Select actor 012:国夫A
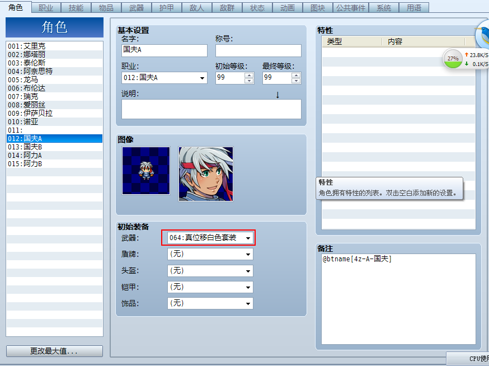 pyautogui.click(x=55, y=139)
